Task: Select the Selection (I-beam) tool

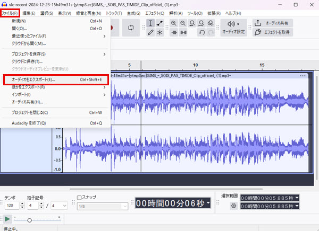Action: pos(150,23)
